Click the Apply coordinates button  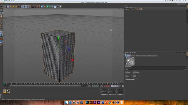(120, 94)
